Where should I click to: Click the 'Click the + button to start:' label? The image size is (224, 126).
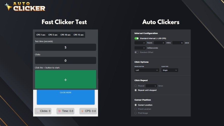point(47,68)
